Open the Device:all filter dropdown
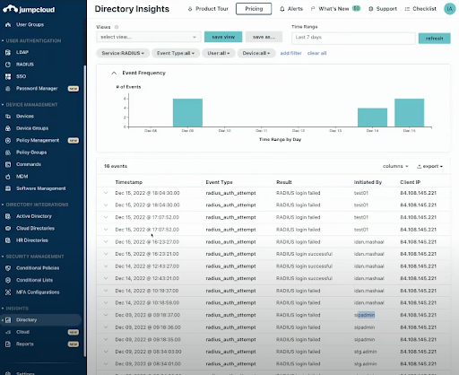The image size is (459, 375). (x=256, y=53)
